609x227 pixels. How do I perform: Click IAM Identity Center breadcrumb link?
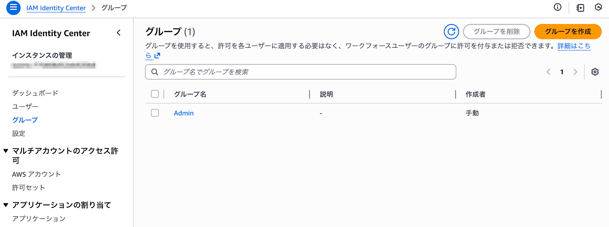pos(56,8)
